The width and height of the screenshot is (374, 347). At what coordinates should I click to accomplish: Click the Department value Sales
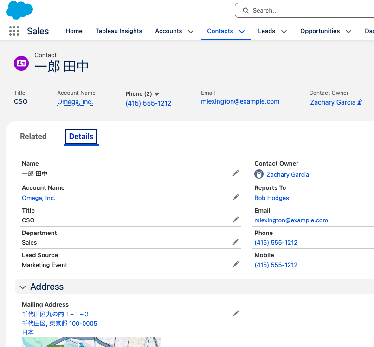(29, 242)
